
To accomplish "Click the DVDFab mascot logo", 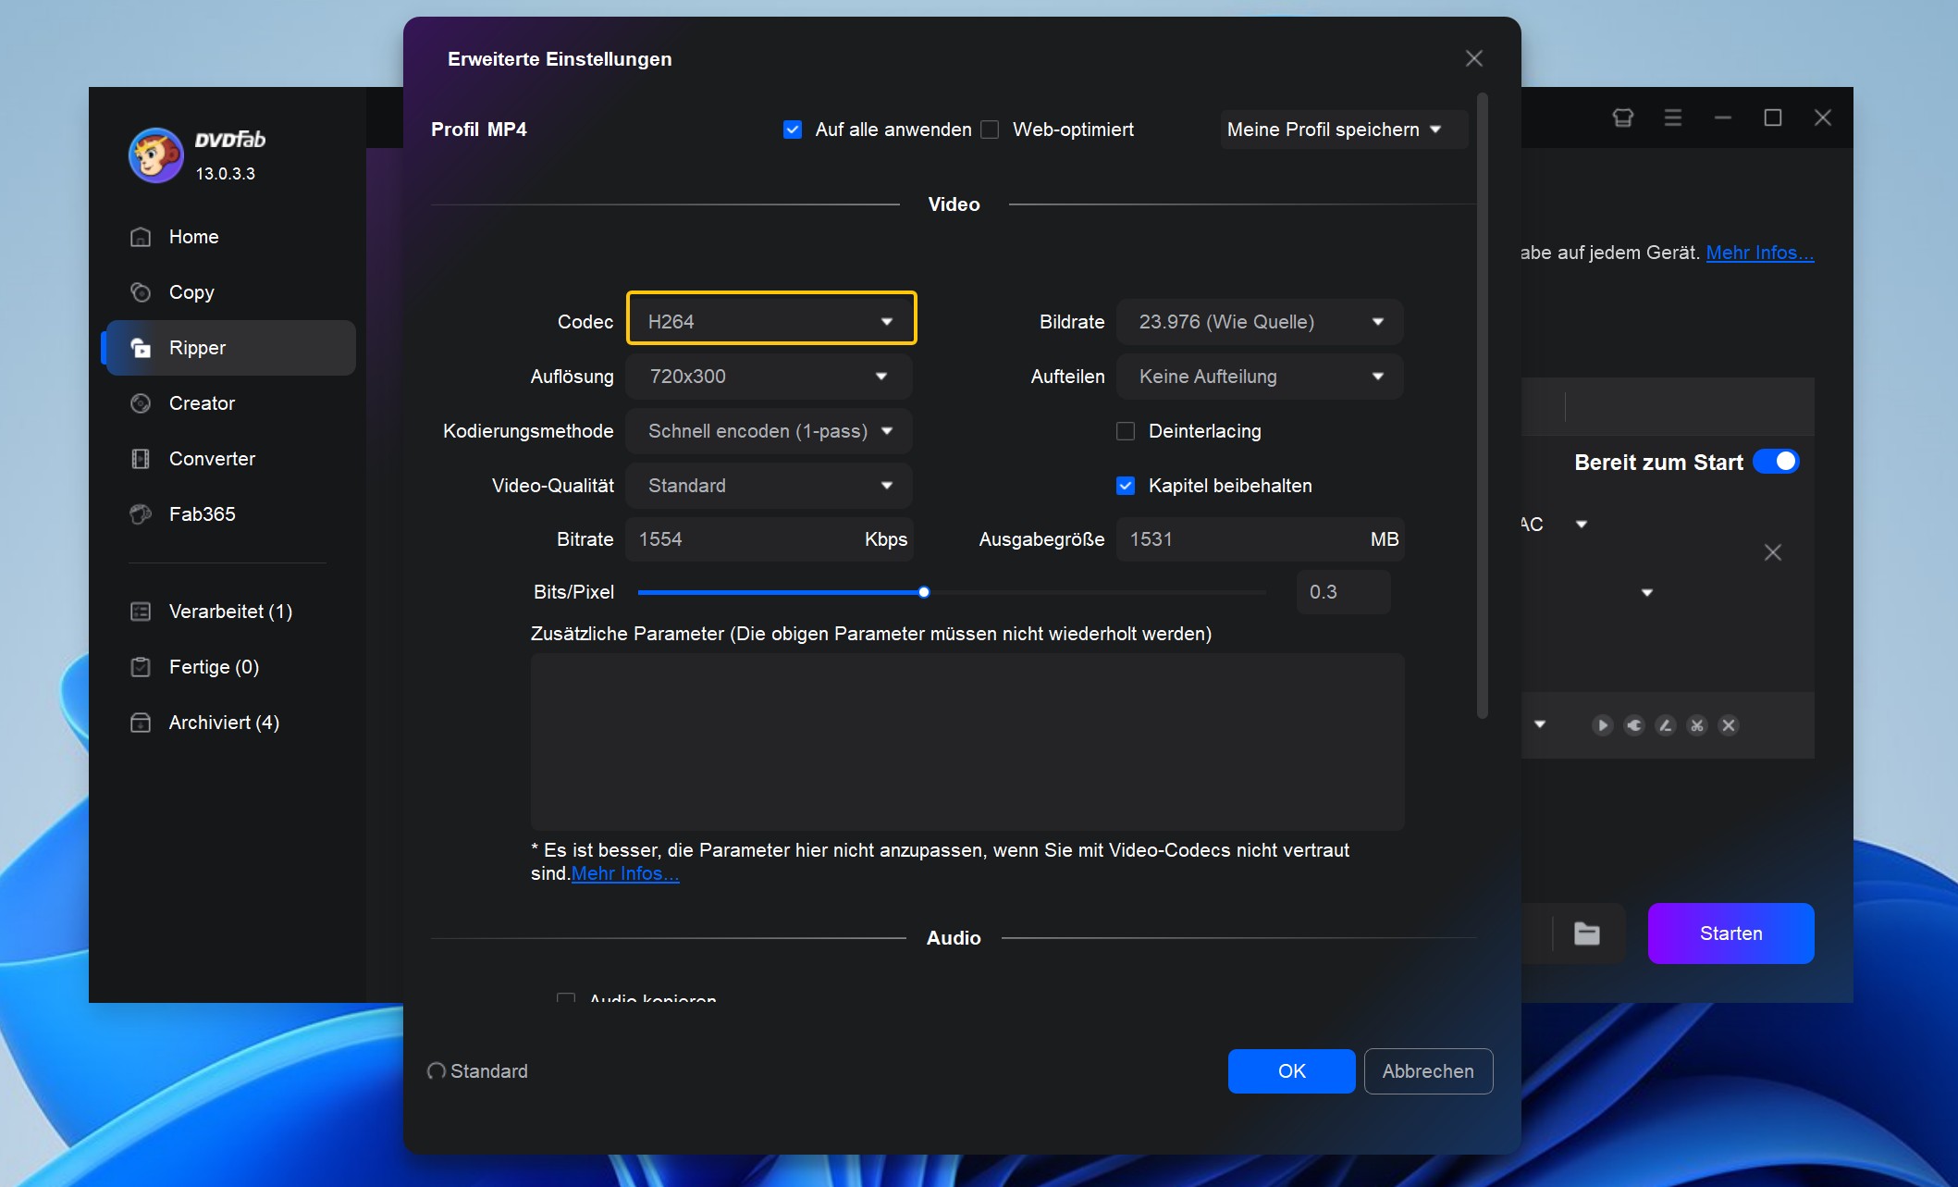I will (x=155, y=155).
